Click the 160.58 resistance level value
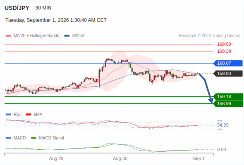This screenshot has width=244, height=165. tap(224, 44)
